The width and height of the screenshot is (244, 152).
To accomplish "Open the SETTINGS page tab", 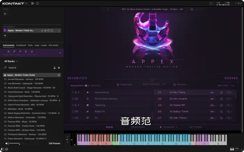I will (x=196, y=127).
